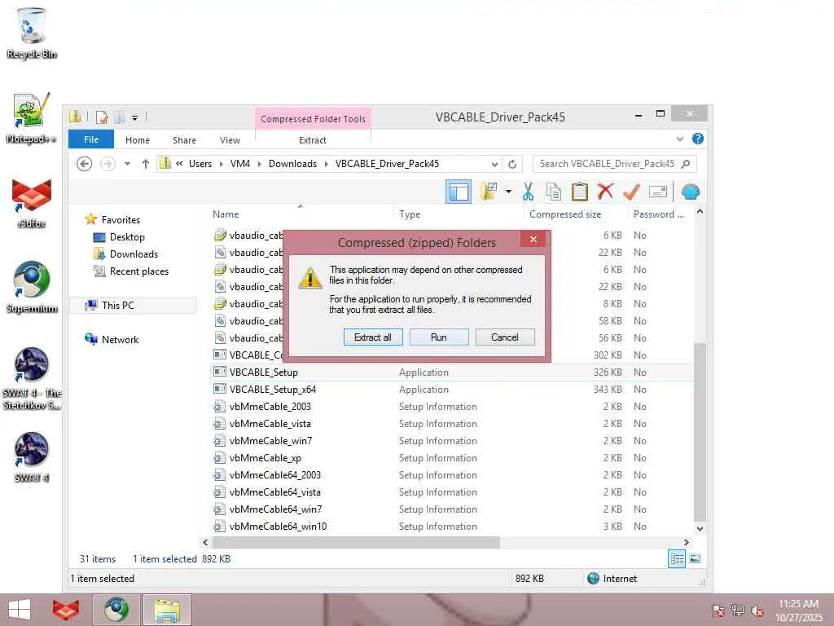Select Network in navigation pane

[120, 339]
